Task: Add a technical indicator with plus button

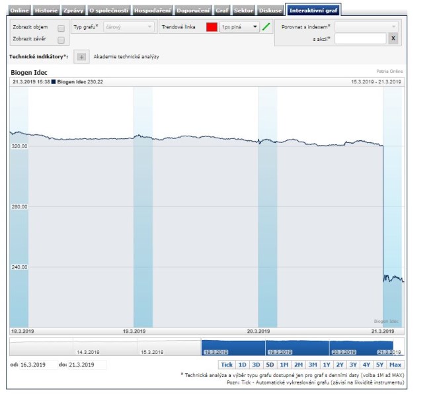Action: (x=81, y=57)
